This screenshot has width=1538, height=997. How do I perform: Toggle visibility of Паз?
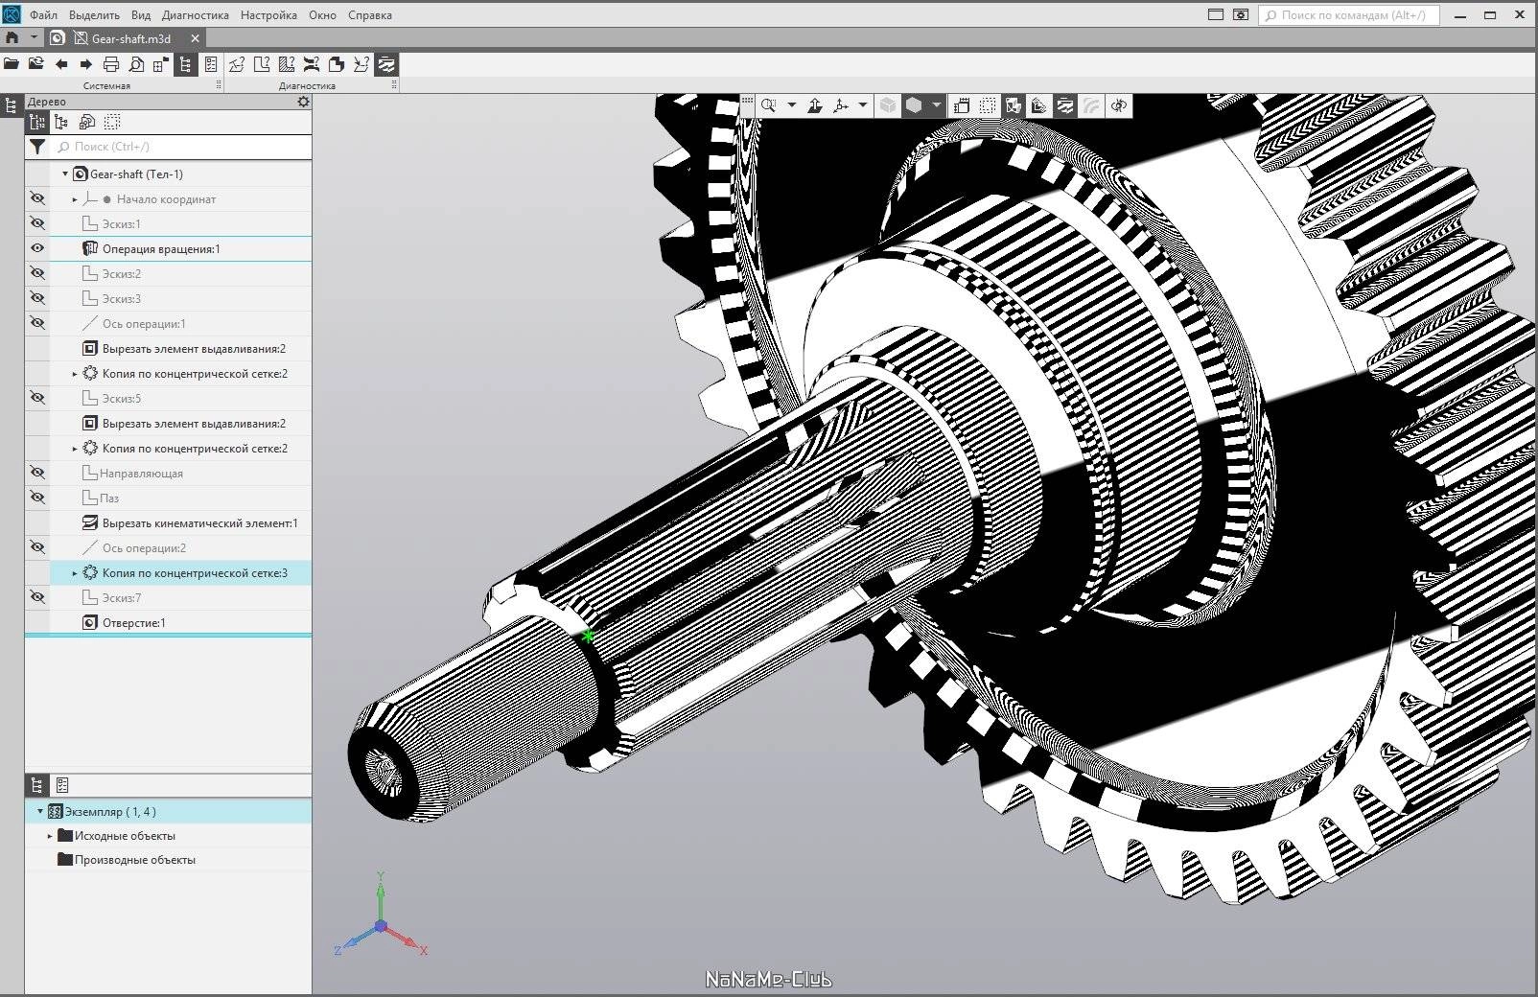[x=37, y=498]
